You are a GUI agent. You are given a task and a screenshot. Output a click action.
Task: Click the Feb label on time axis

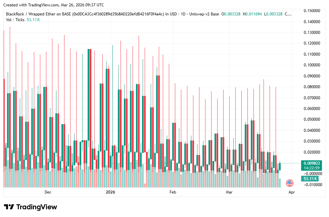pos(173,192)
